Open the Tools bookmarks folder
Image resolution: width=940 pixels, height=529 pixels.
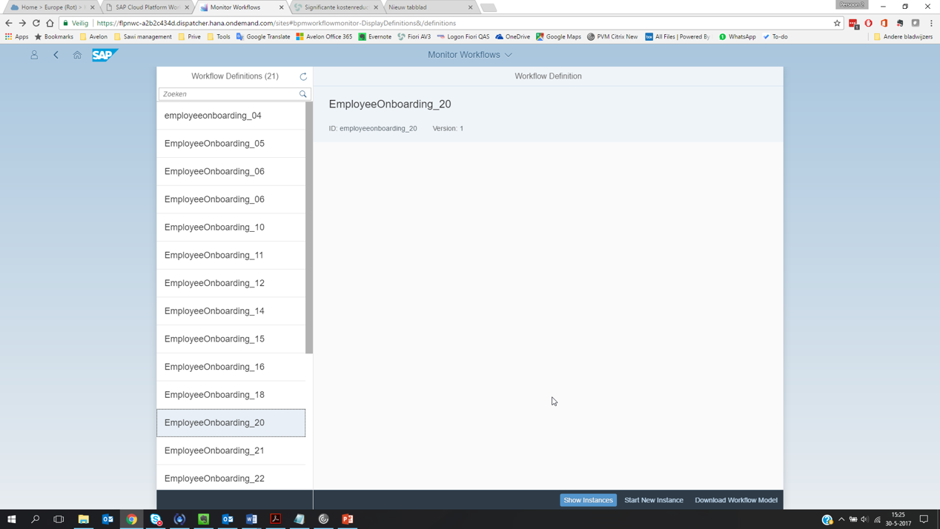click(219, 36)
